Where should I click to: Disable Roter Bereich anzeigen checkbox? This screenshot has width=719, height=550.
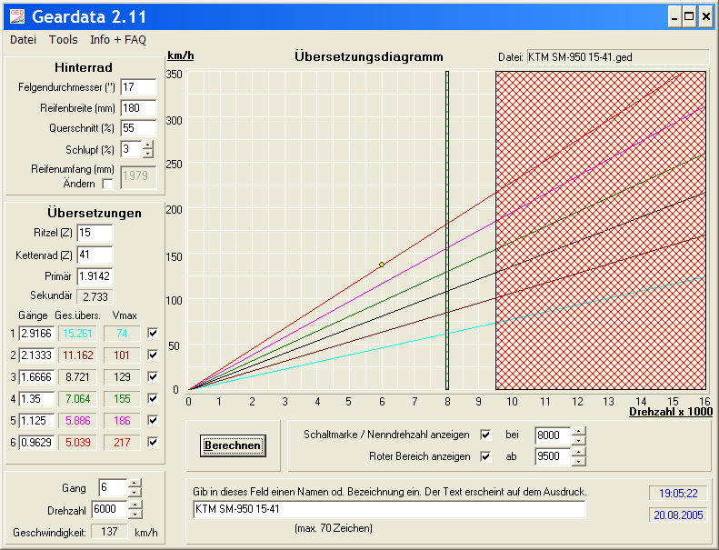[485, 456]
